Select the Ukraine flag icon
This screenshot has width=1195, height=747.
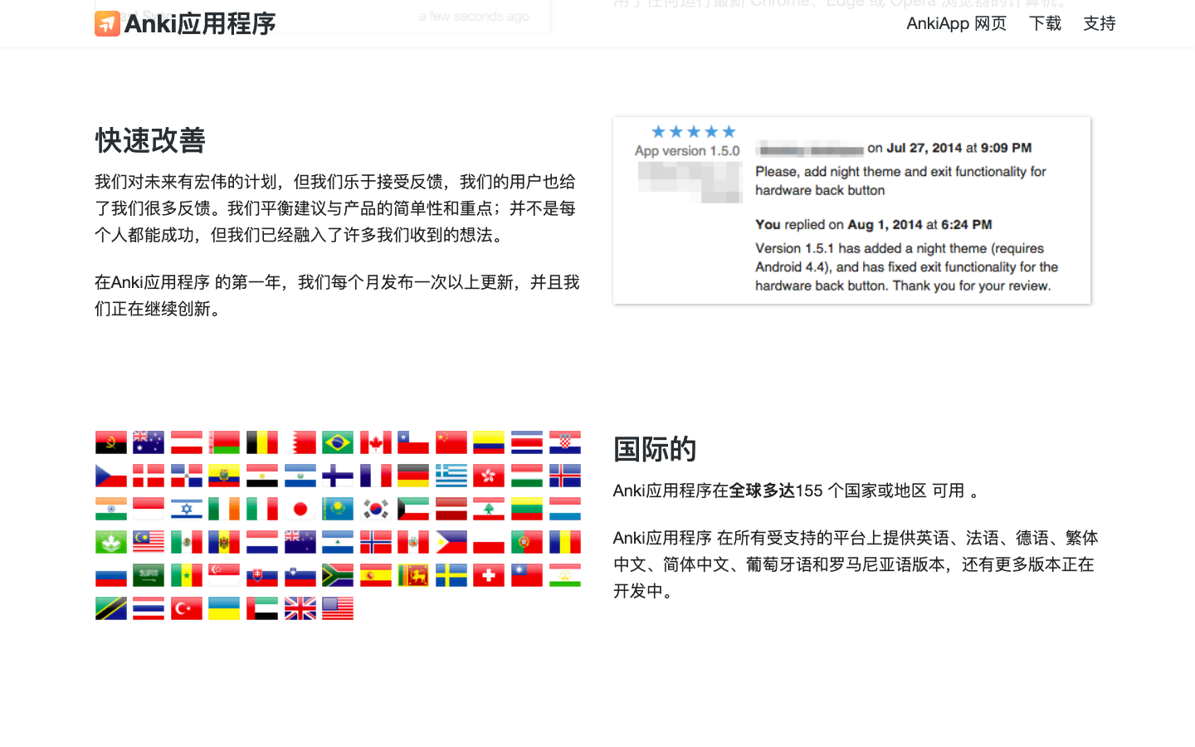[x=223, y=608]
